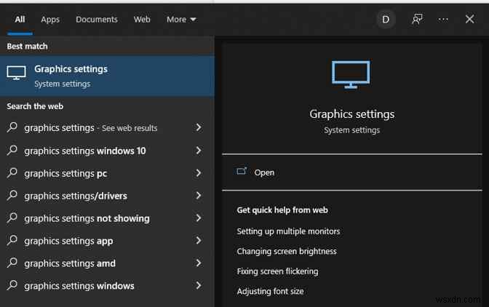Viewport: 489px width, 307px height.
Task: Expand arrow for 'graphics settings not showing'
Action: click(199, 218)
